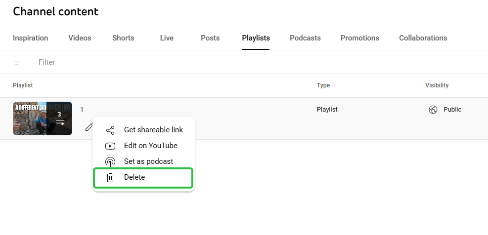Image resolution: width=488 pixels, height=235 pixels.
Task: Choose Set as podcast option
Action: click(144, 161)
